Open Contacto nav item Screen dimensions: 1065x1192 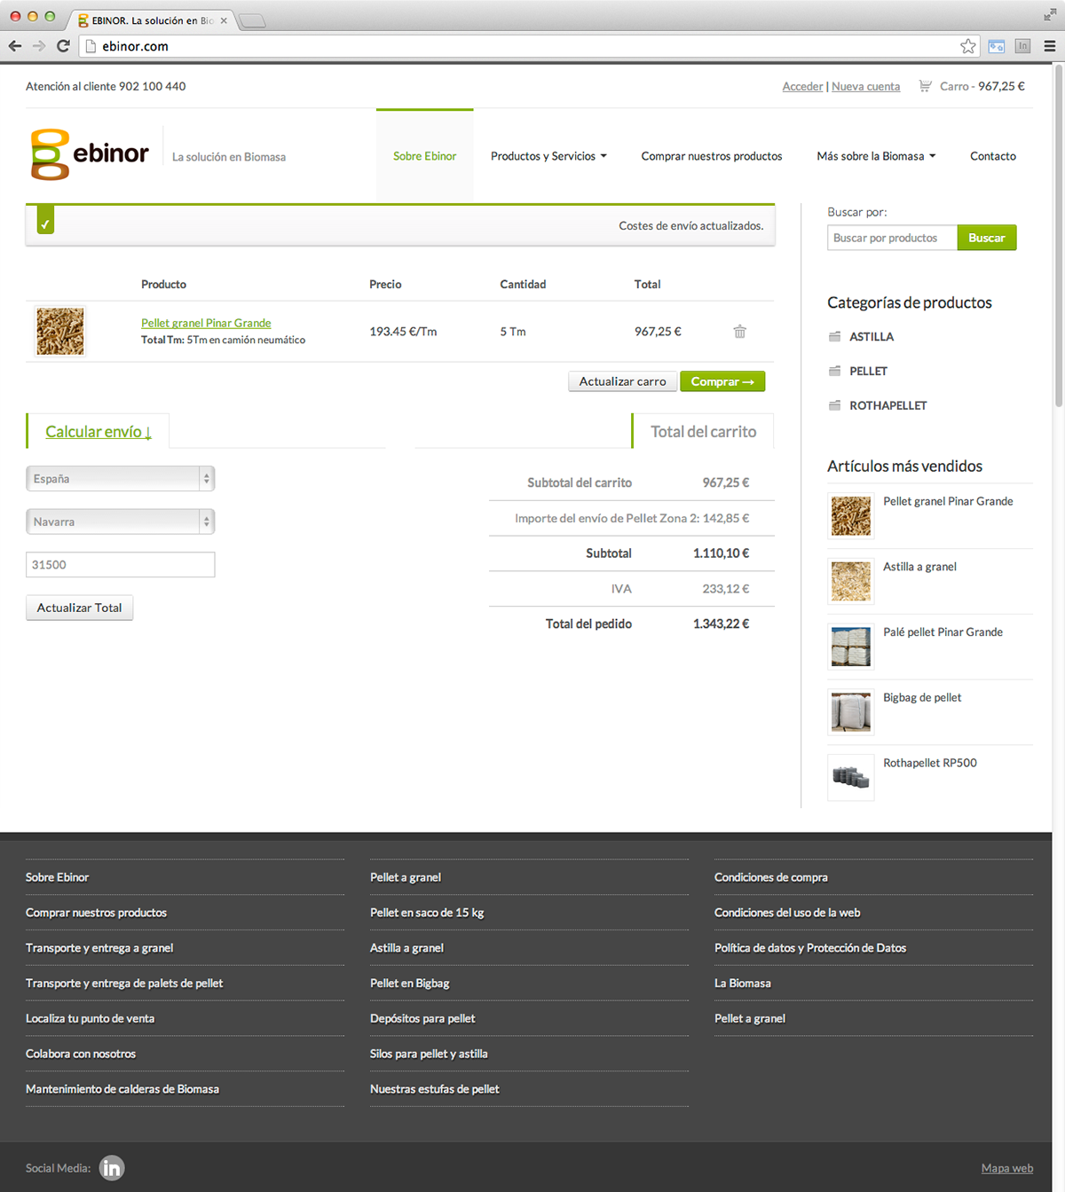click(993, 156)
